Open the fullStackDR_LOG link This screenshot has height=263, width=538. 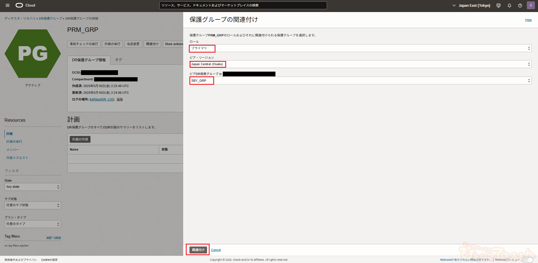click(x=102, y=100)
